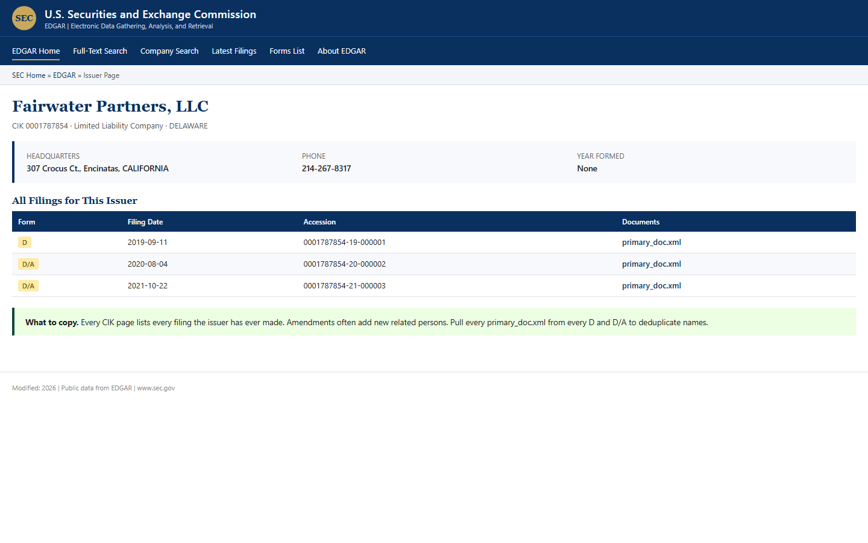This screenshot has width=868, height=543.
Task: Select accession number 0001787854-20-000002
Action: (344, 264)
